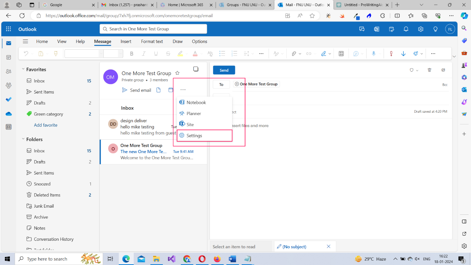Click the undo arrow in ribbon

(26, 54)
